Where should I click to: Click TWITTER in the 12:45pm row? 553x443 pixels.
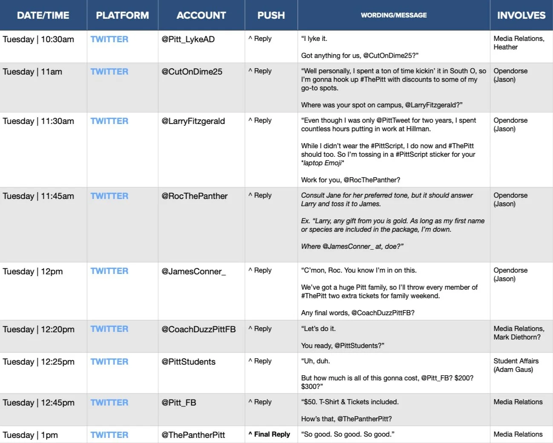pos(109,403)
